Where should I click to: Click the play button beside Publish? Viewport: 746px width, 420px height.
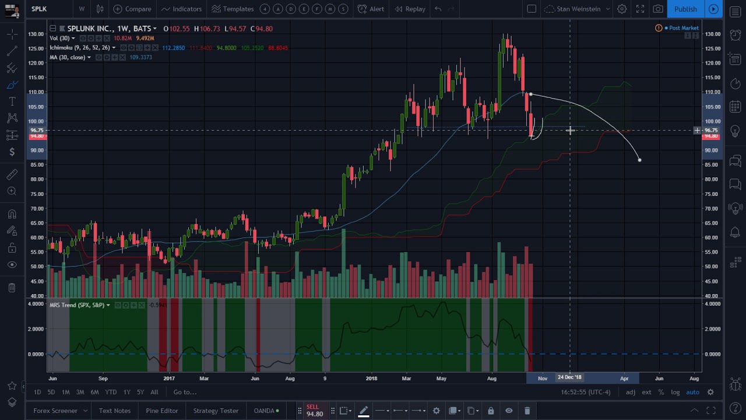click(713, 9)
